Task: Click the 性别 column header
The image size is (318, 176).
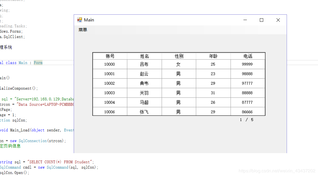Action: (x=179, y=56)
